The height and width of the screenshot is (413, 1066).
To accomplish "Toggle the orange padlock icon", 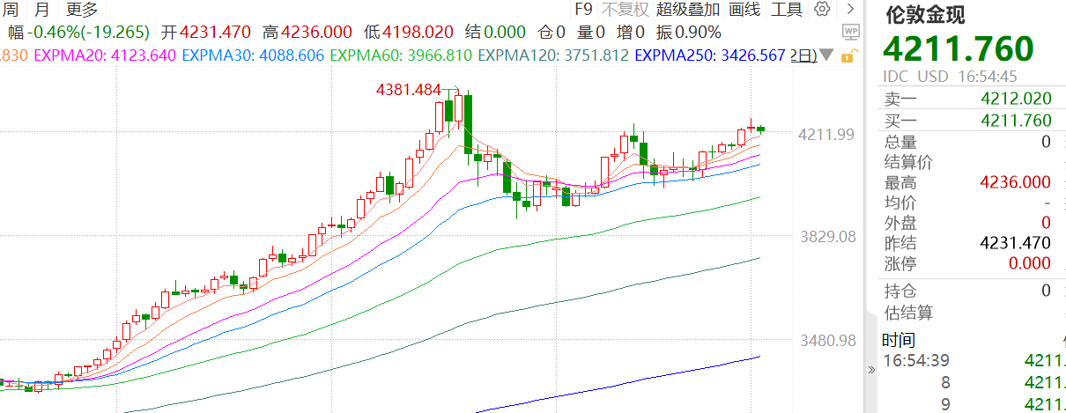I will 848,55.
